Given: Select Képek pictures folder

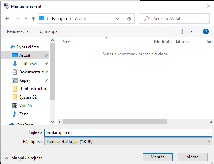Looking at the screenshot, I should tap(25, 80).
